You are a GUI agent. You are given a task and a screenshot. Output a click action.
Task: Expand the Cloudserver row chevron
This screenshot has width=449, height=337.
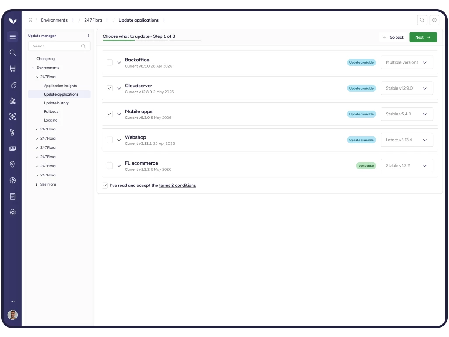coord(119,88)
